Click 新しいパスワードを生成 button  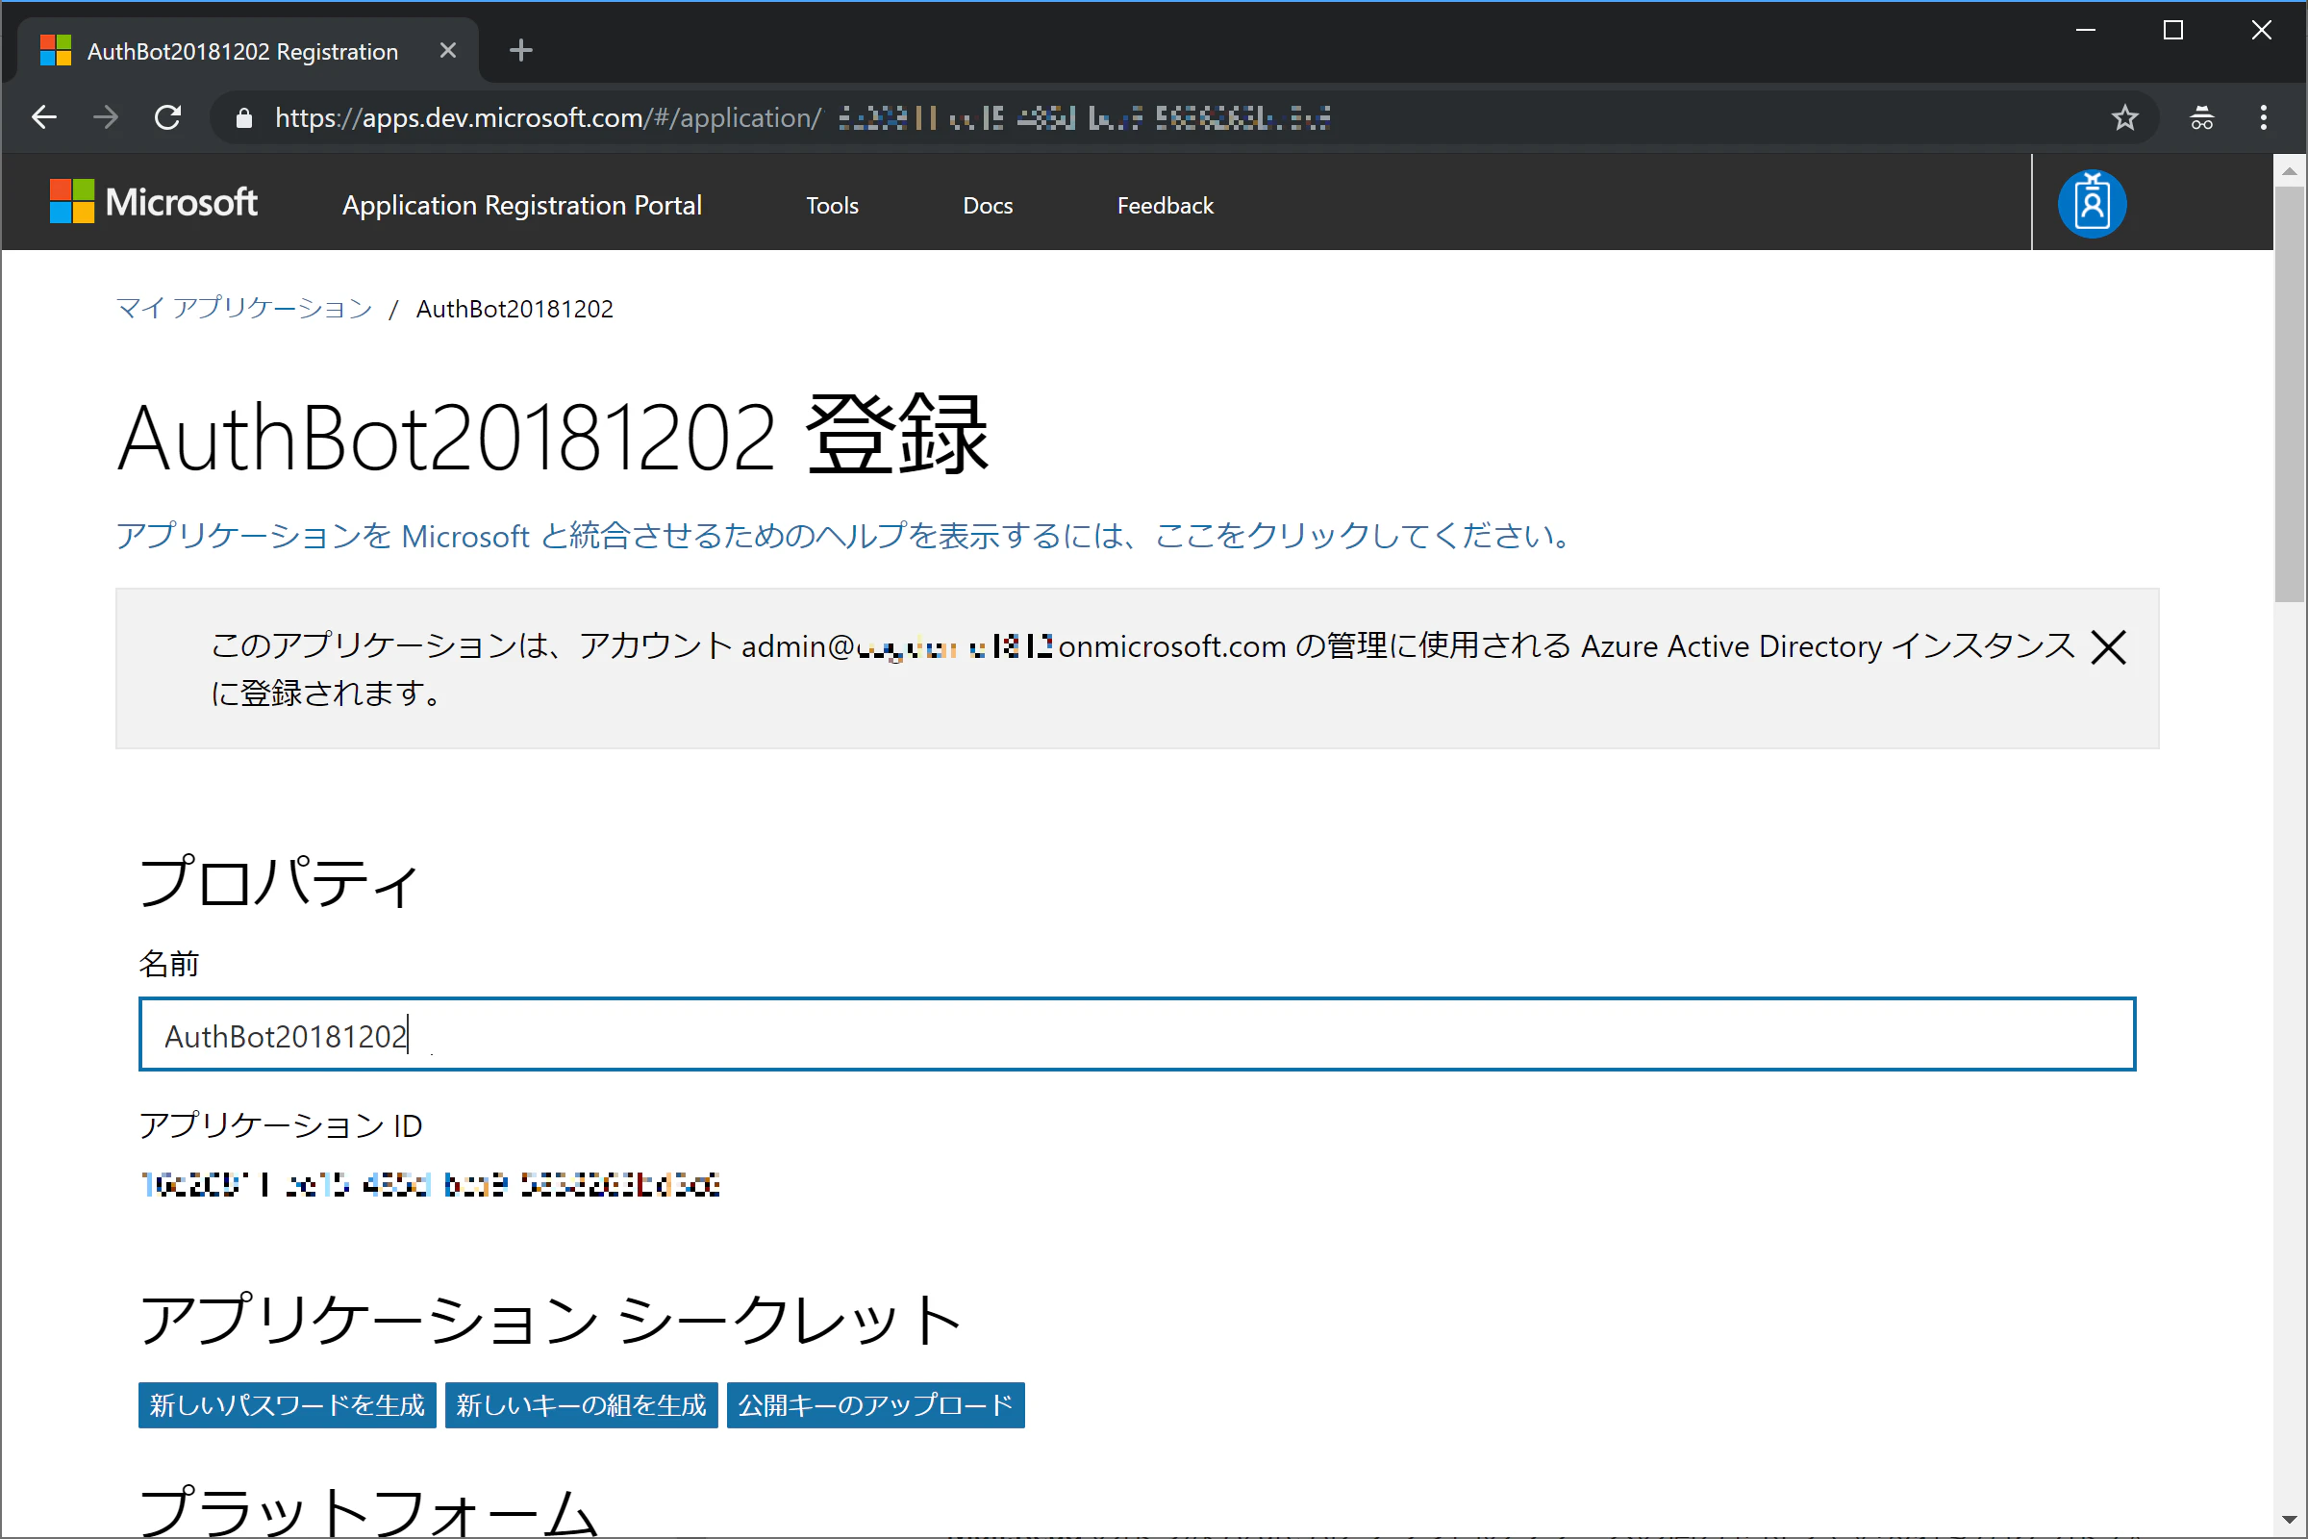coord(288,1405)
